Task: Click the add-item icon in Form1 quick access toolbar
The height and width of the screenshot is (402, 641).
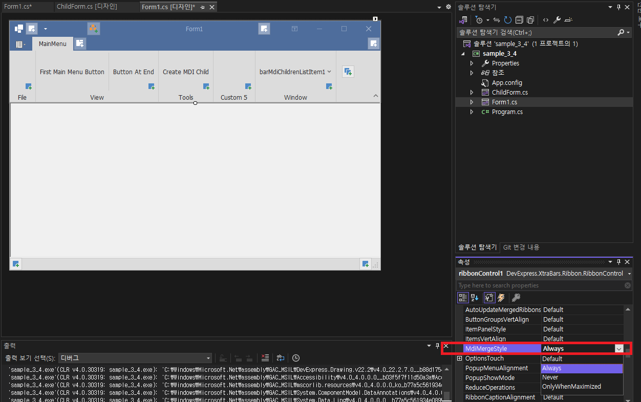Action: pyautogui.click(x=31, y=29)
